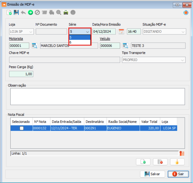This screenshot has height=183, width=193.
Task: Open the Motorista search lookup icon
Action: [34, 46]
